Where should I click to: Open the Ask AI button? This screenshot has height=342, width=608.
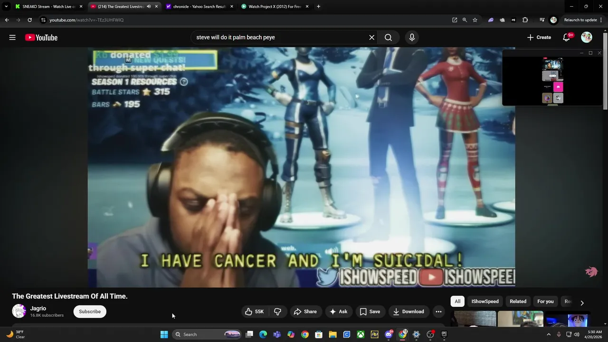click(x=339, y=312)
